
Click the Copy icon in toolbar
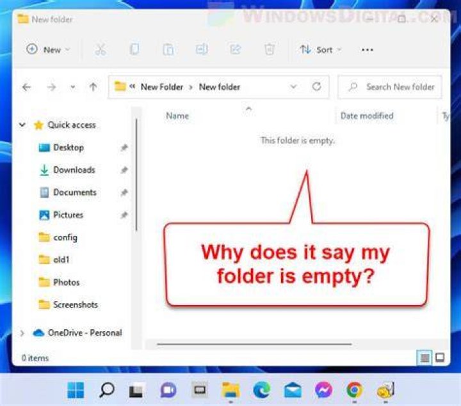134,50
